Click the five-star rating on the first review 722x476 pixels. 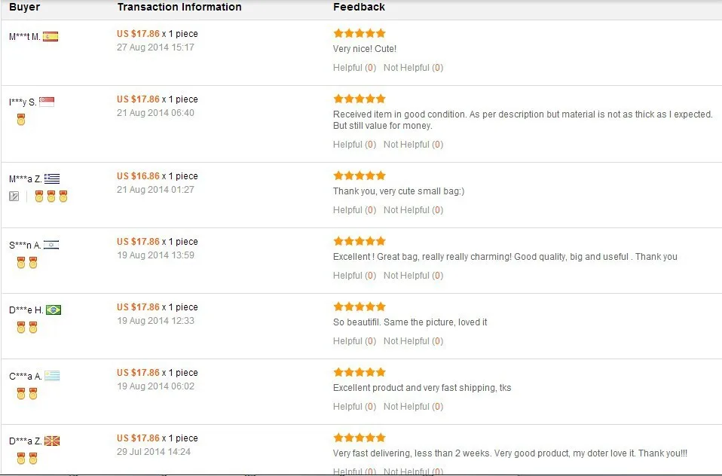[x=359, y=33]
